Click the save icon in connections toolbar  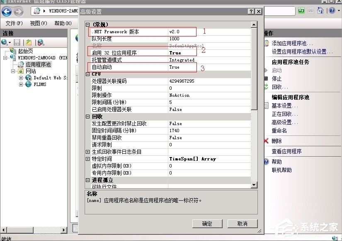[x=17, y=42]
